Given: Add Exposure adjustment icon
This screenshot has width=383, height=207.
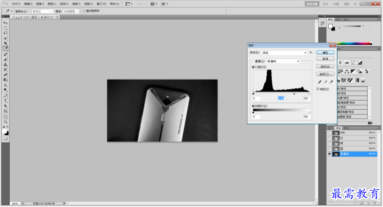Looking at the screenshot, I should 360,63.
